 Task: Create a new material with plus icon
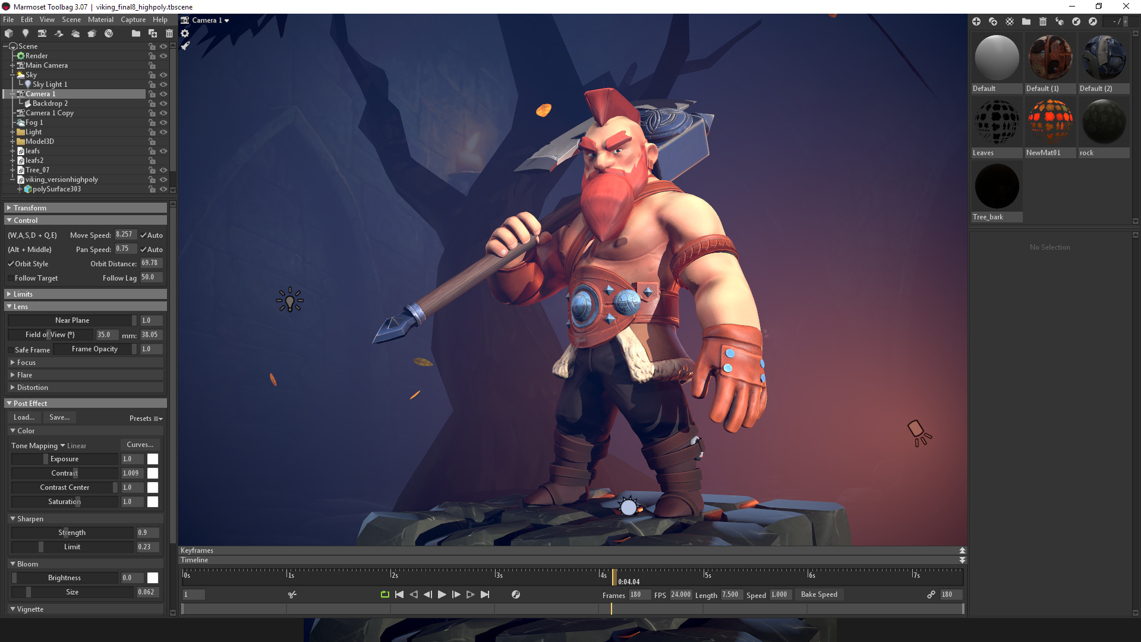(976, 21)
